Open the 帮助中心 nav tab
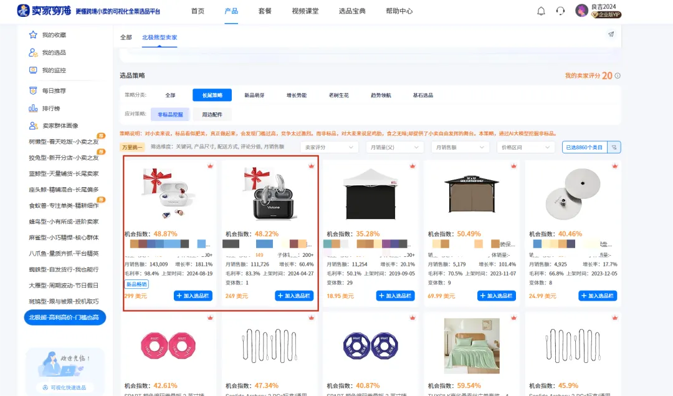The image size is (673, 396). click(x=399, y=11)
